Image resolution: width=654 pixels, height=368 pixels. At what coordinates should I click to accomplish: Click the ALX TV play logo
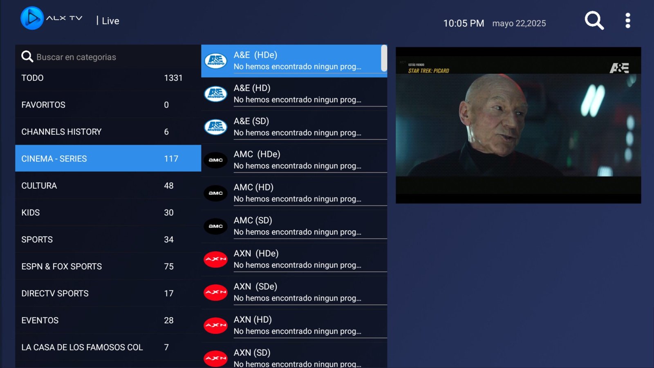coord(32,18)
